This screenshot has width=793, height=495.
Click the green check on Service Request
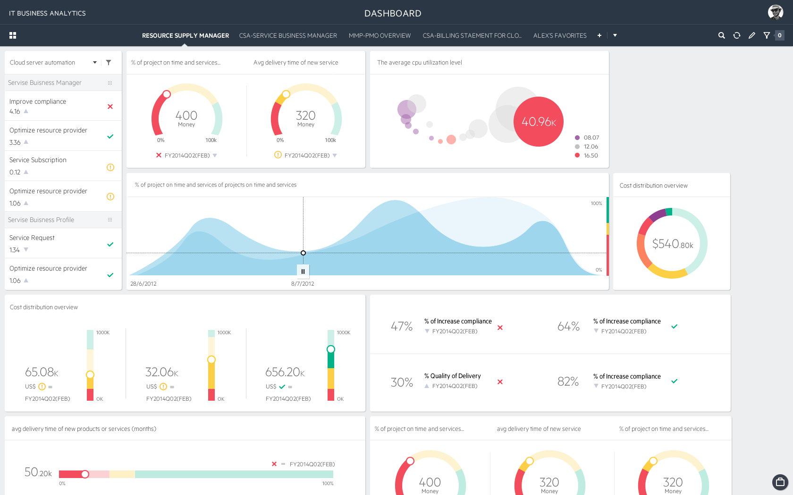click(110, 244)
